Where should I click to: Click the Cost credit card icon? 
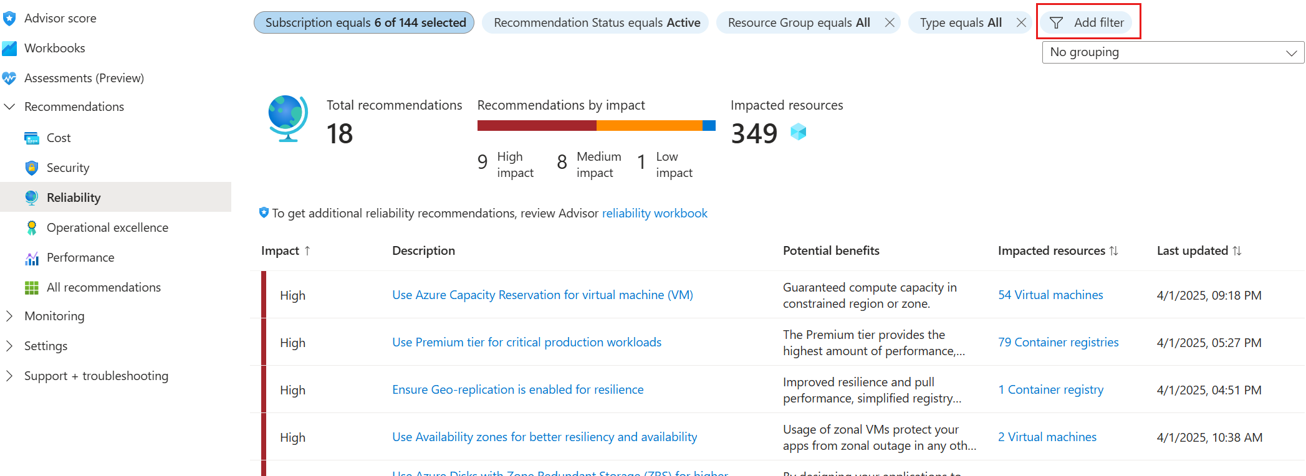pos(32,138)
